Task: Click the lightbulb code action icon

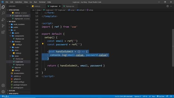Action: (x=43, y=44)
